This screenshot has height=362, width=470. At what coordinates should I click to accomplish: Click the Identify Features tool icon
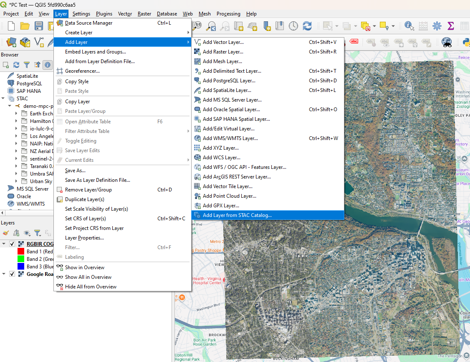point(409,26)
